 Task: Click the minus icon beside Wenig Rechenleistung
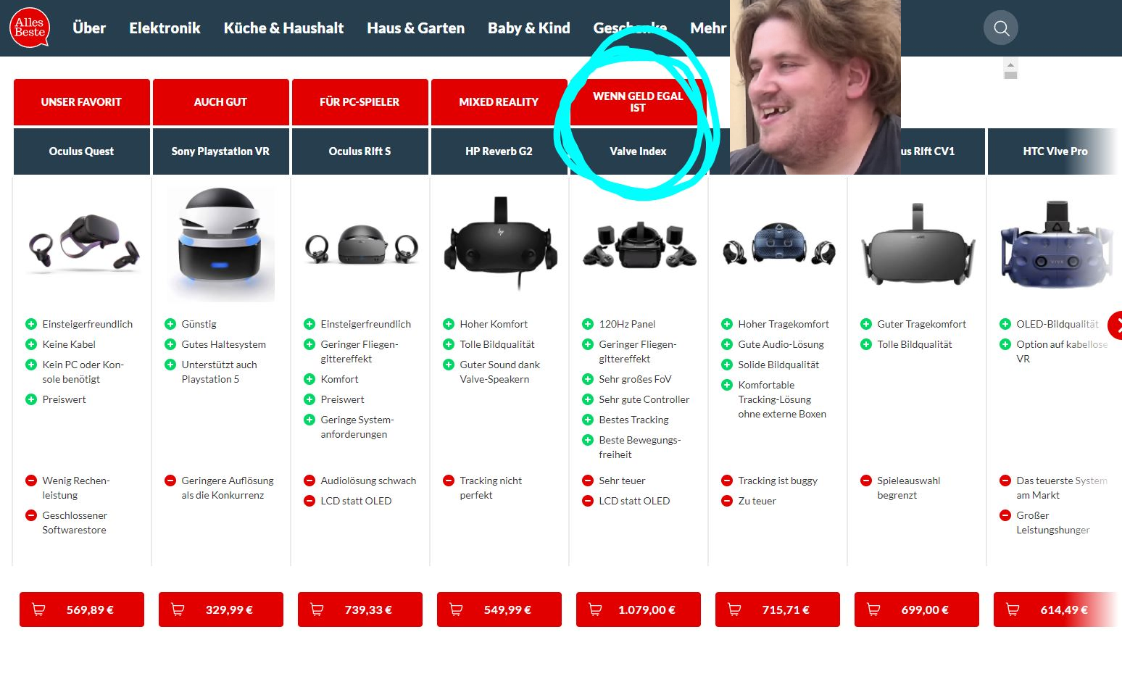click(x=31, y=481)
